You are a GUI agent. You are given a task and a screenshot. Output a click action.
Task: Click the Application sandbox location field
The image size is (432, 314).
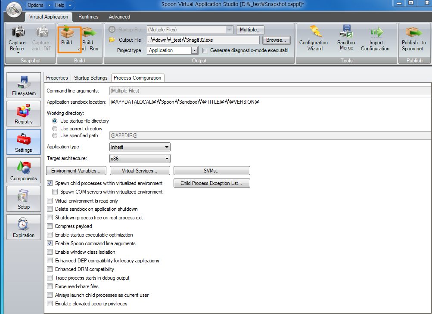coord(270,102)
